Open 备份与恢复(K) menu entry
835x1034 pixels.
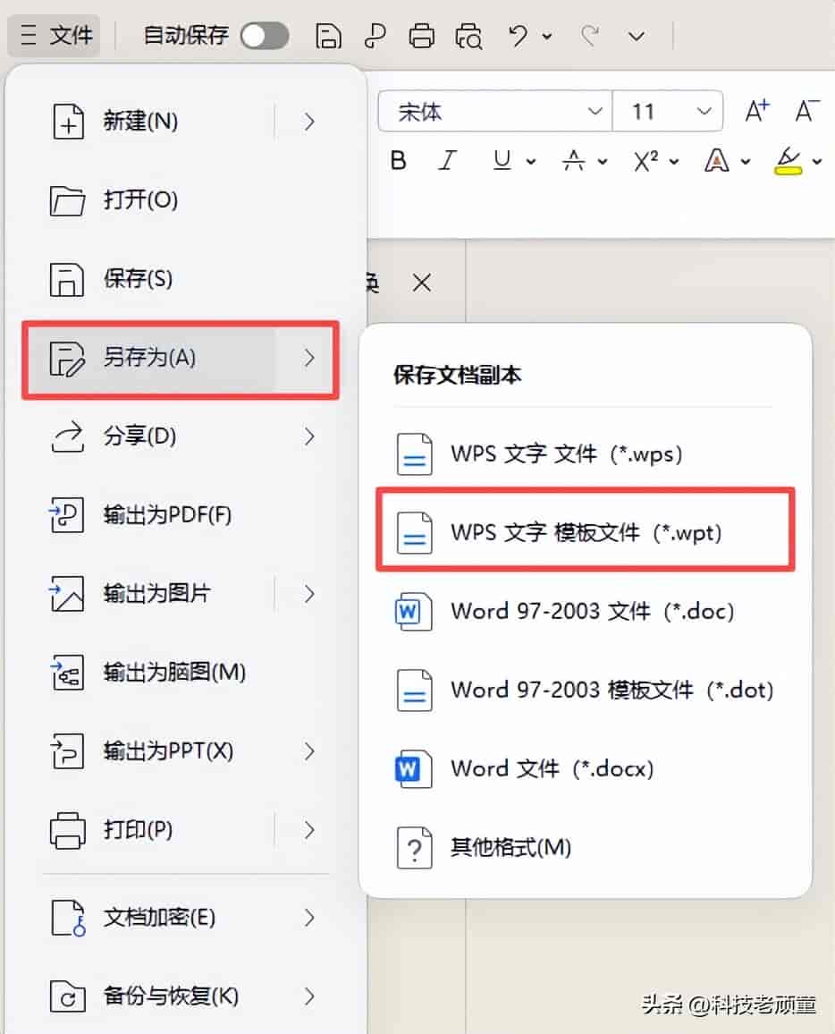tap(181, 996)
